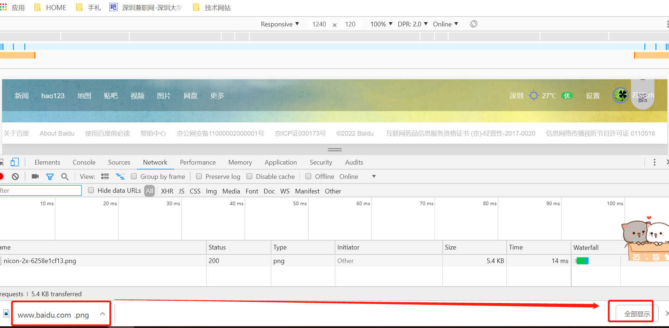Select the Network tab
669x328 pixels.
point(155,162)
